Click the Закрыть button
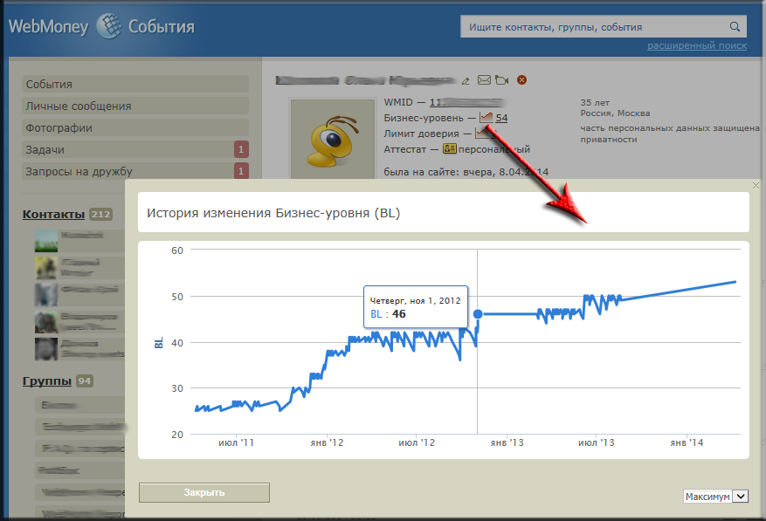This screenshot has height=521, width=766. 204,492
